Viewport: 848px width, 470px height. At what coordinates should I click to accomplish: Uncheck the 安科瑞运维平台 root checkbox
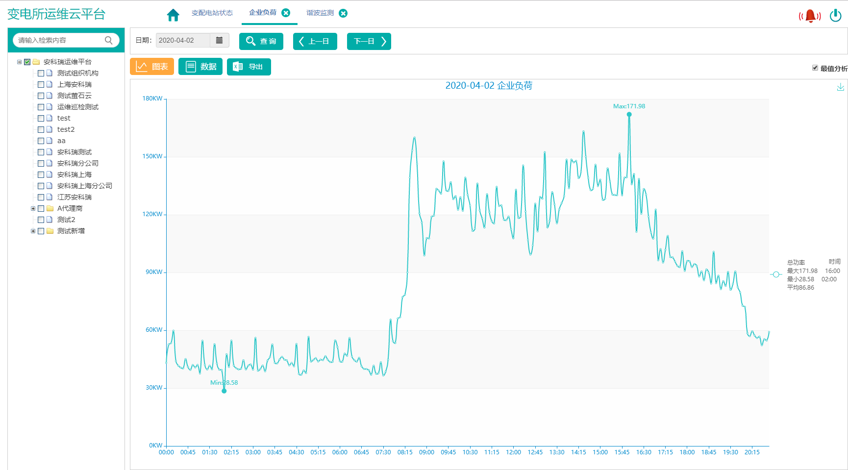pos(27,62)
